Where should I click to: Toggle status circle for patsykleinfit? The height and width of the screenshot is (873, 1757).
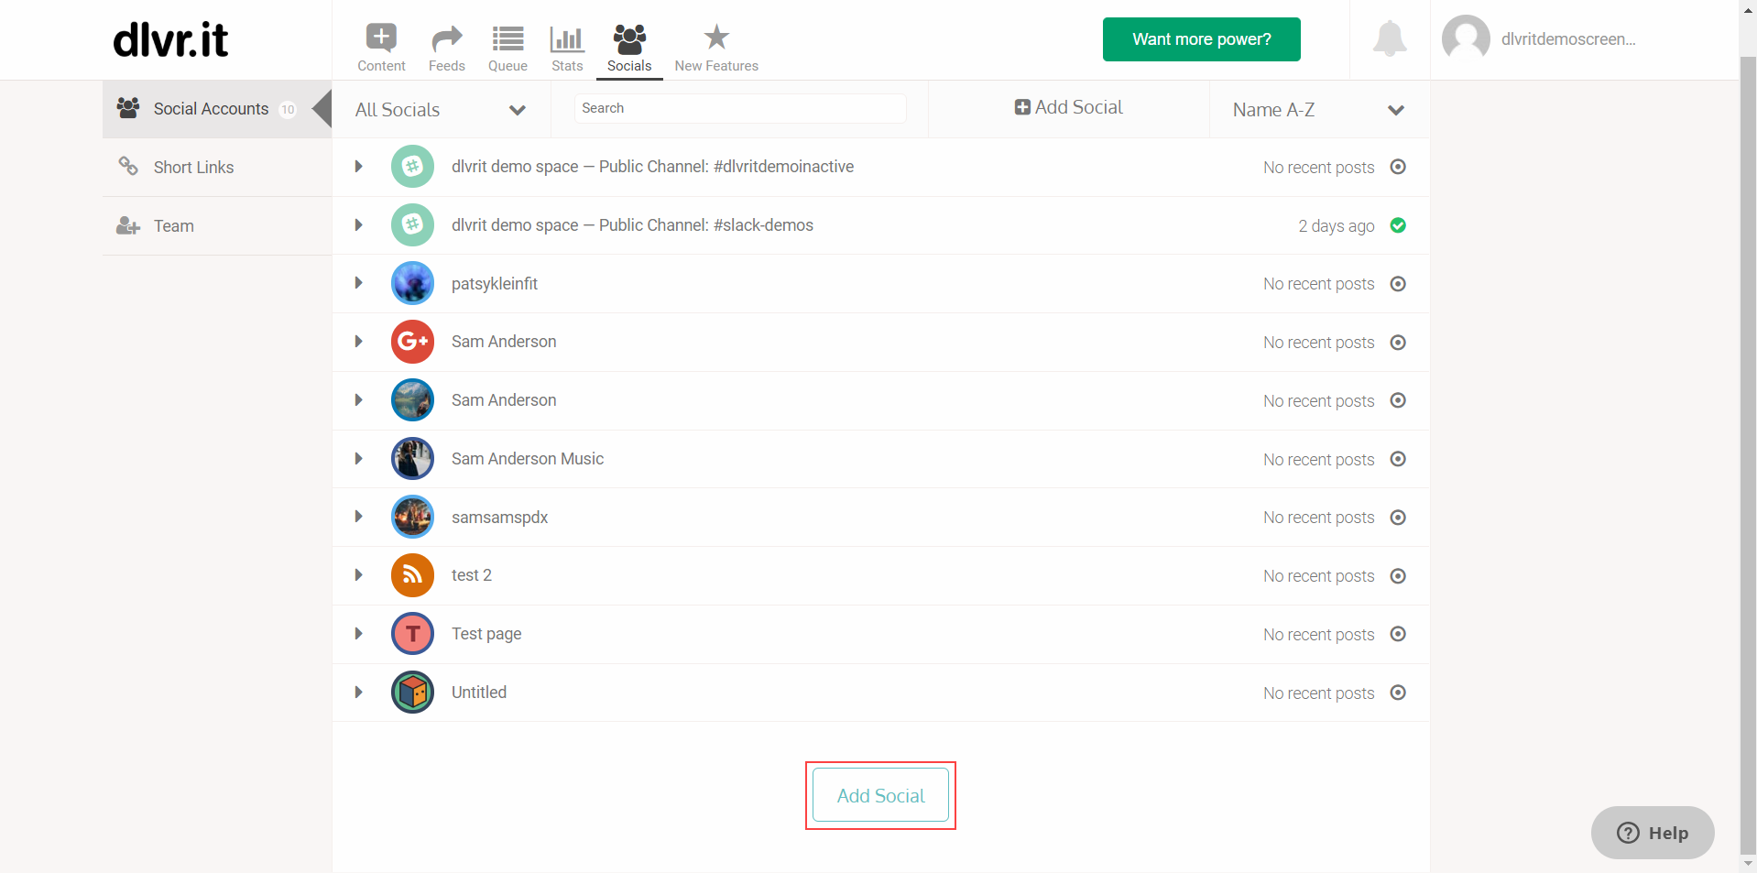click(x=1398, y=284)
